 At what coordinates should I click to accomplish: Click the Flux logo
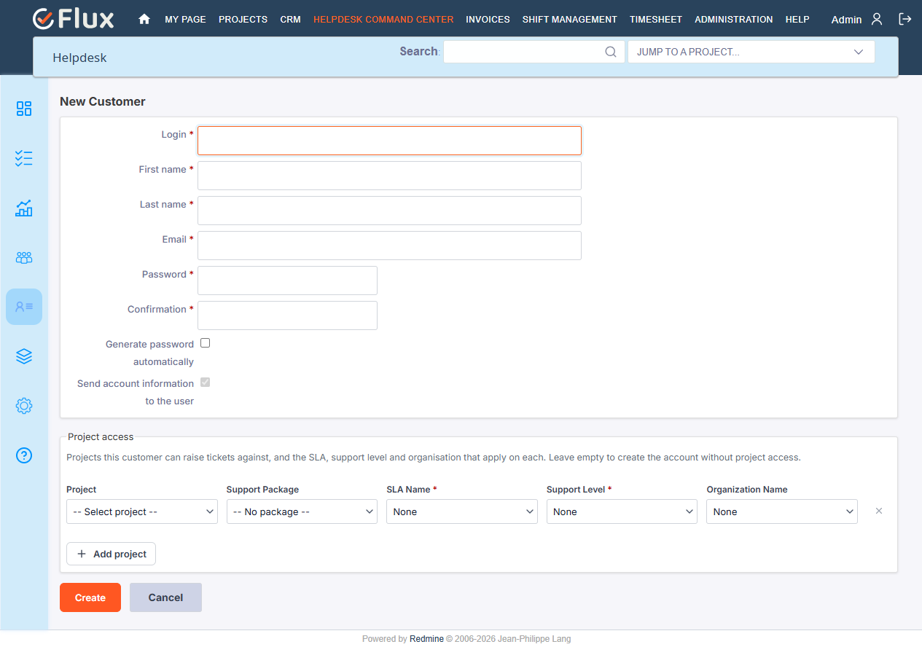tap(74, 19)
